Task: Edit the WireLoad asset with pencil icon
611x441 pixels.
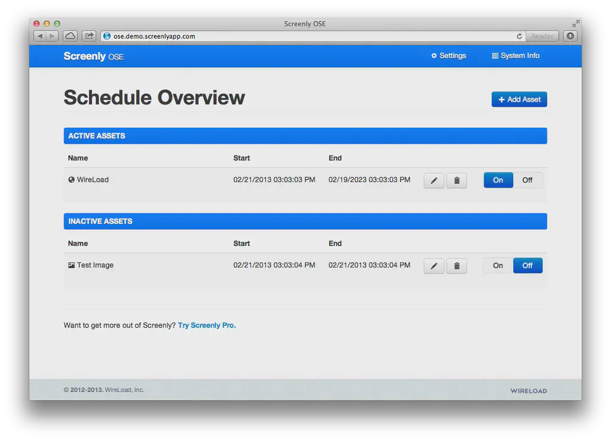Action: pyautogui.click(x=434, y=180)
